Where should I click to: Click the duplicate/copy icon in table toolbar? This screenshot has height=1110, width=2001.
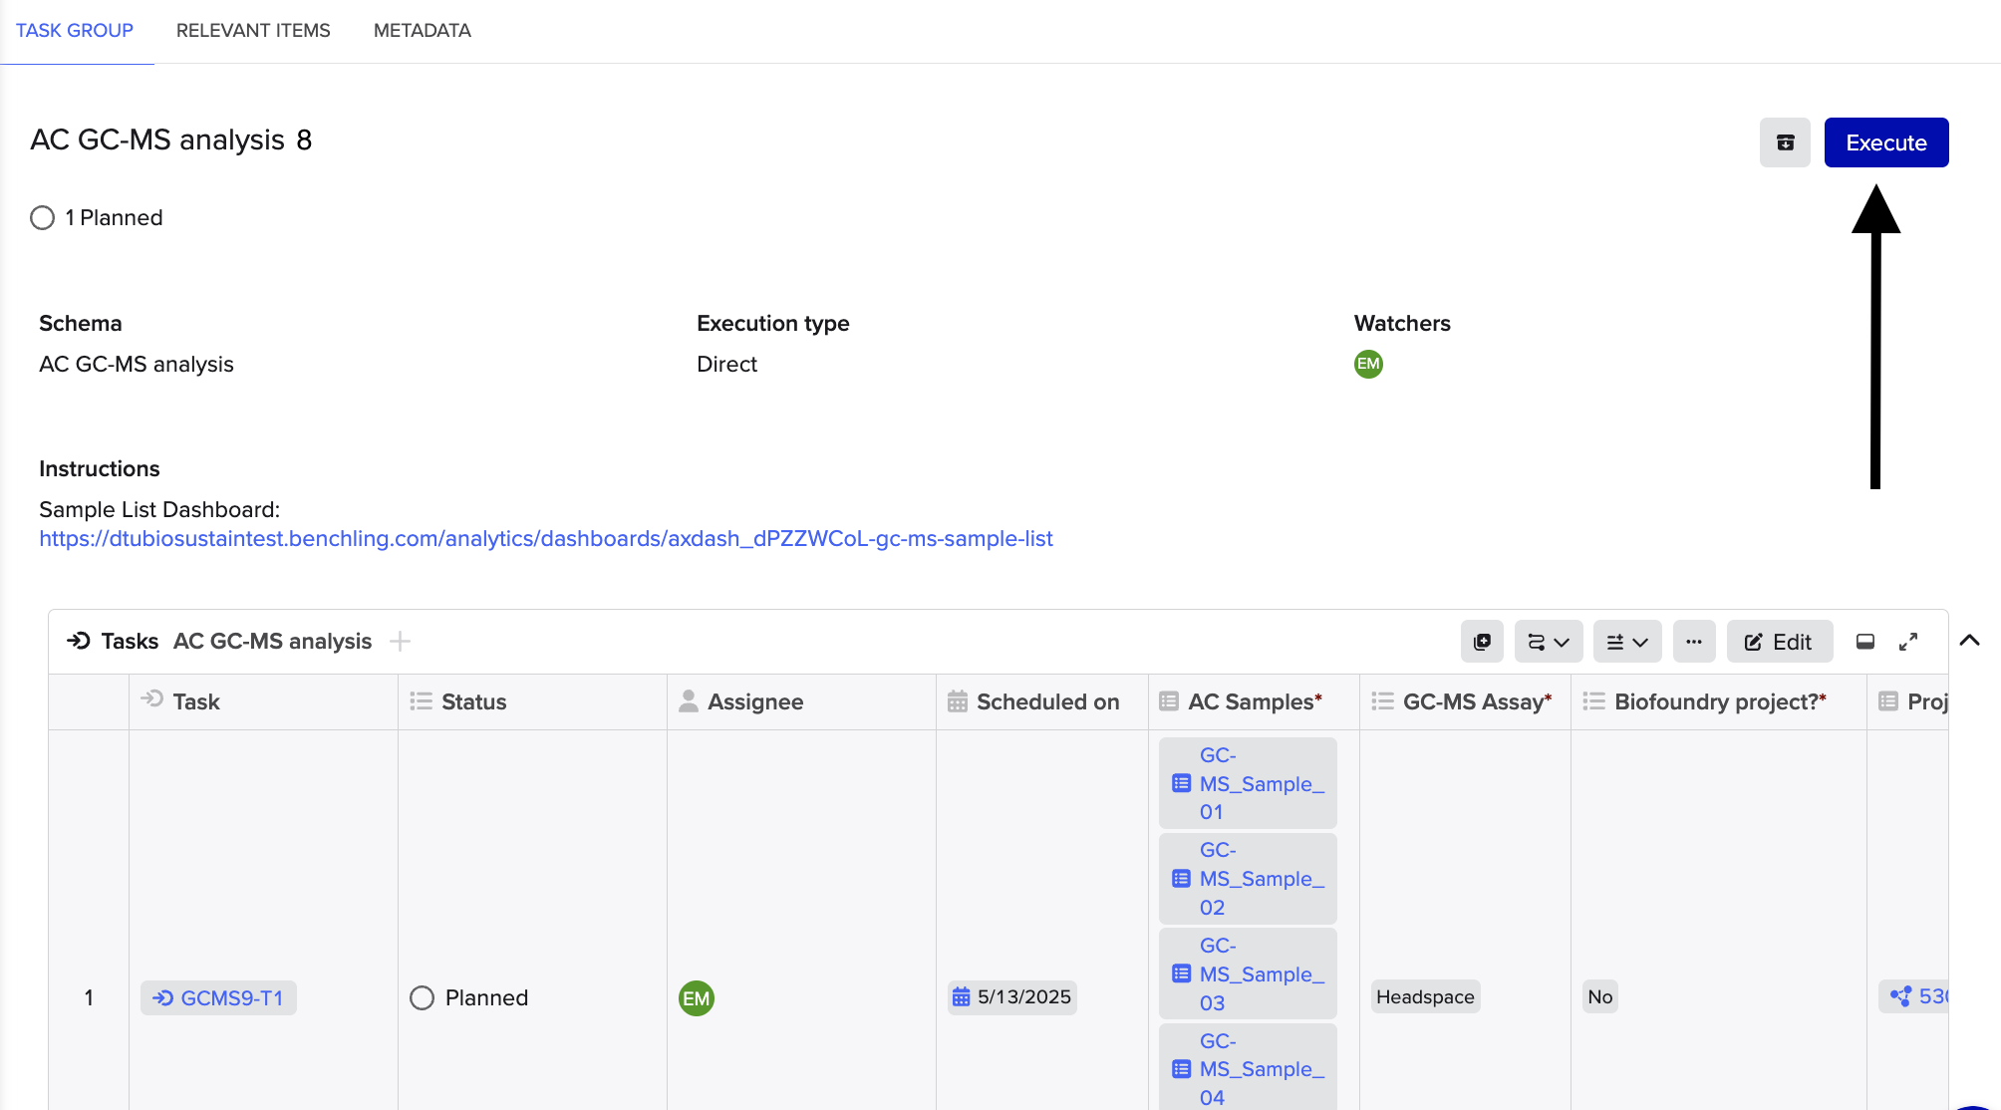tap(1482, 642)
